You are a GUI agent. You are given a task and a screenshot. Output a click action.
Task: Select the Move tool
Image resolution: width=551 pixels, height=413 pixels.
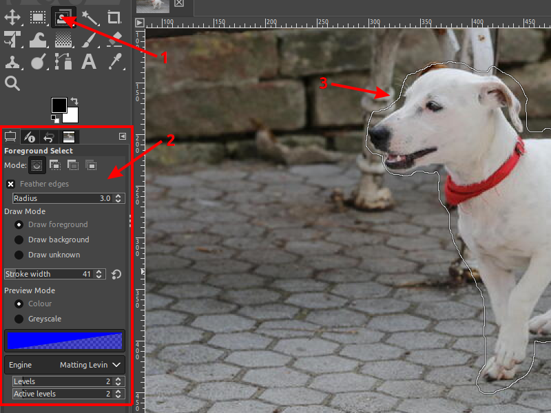[12, 17]
